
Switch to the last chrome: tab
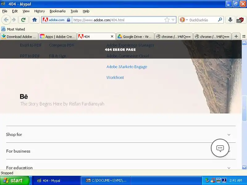[x=212, y=36]
